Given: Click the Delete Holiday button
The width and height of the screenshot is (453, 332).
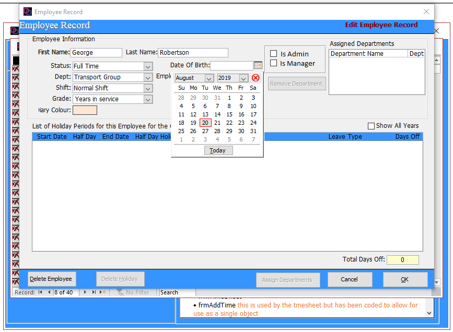Looking at the screenshot, I should 120,279.
